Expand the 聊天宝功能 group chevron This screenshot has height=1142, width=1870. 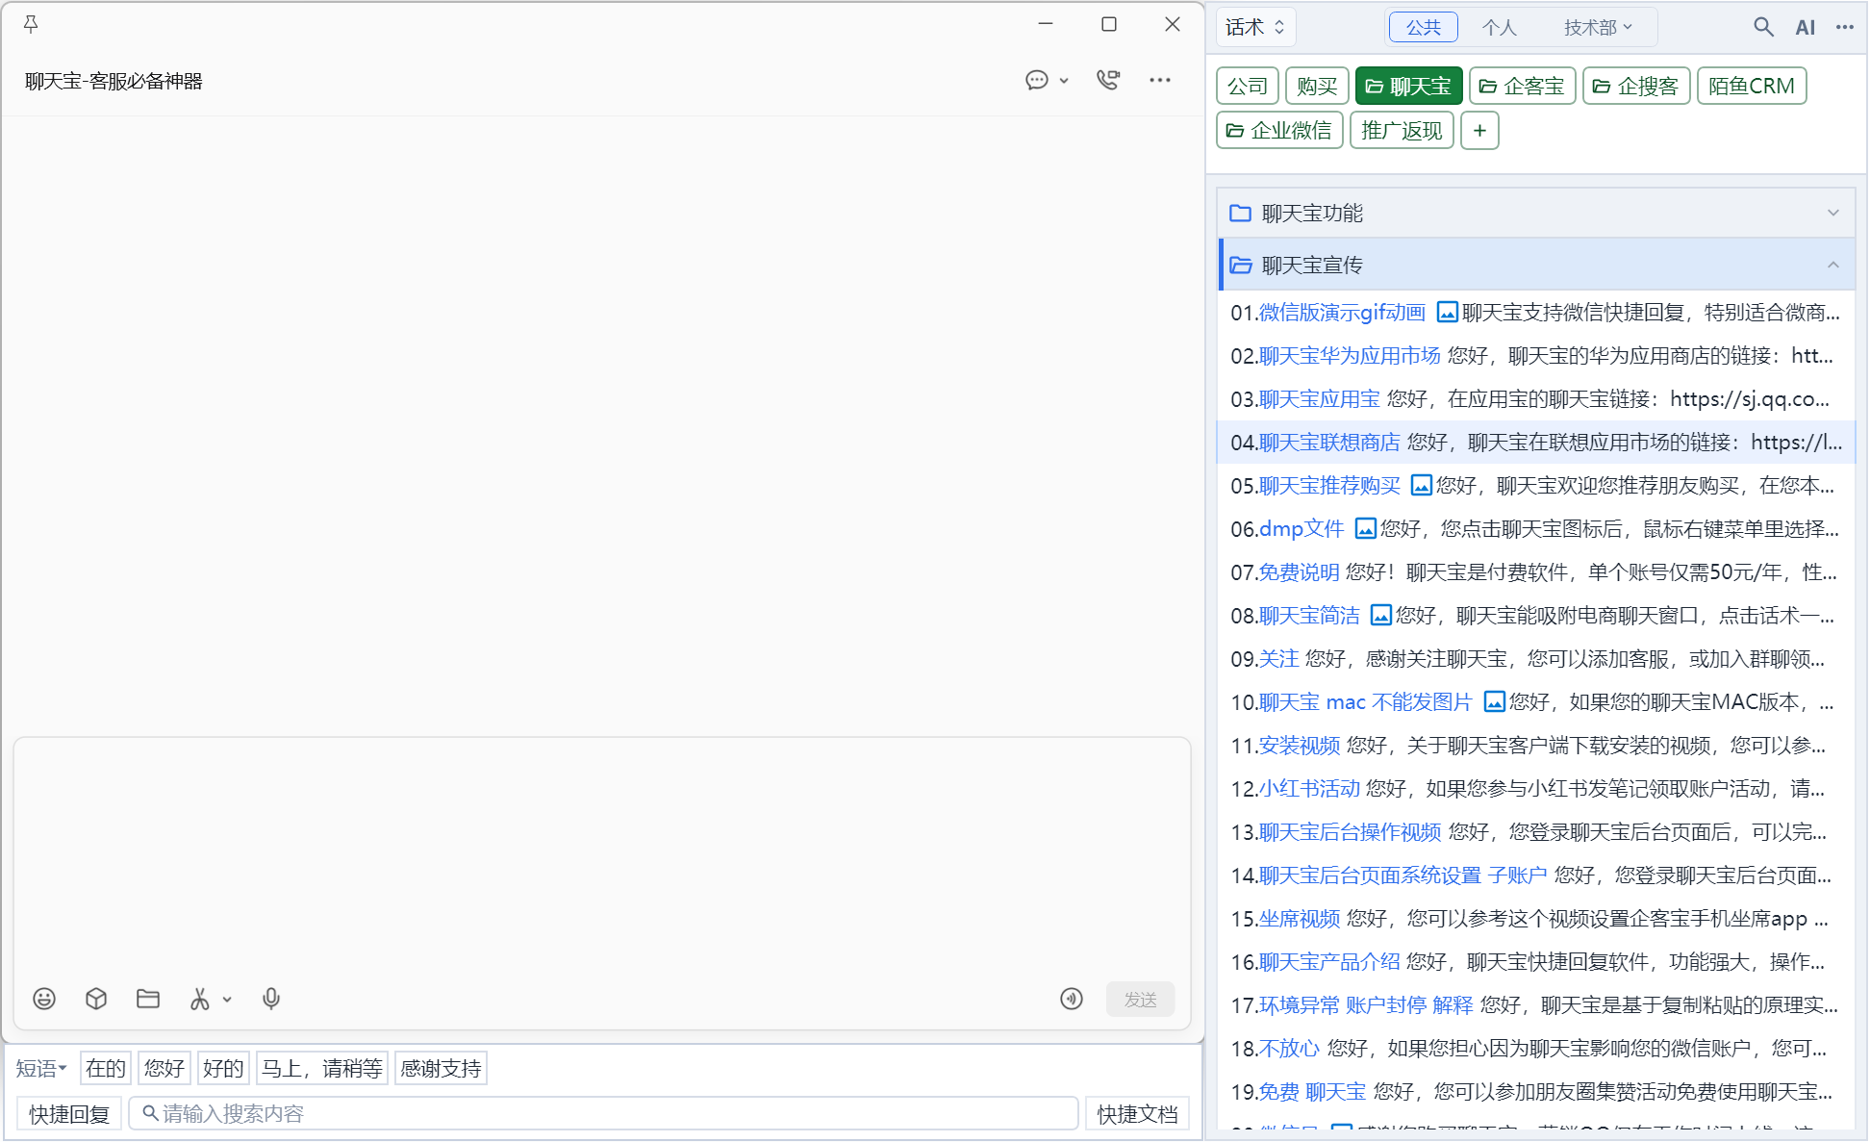(x=1833, y=214)
